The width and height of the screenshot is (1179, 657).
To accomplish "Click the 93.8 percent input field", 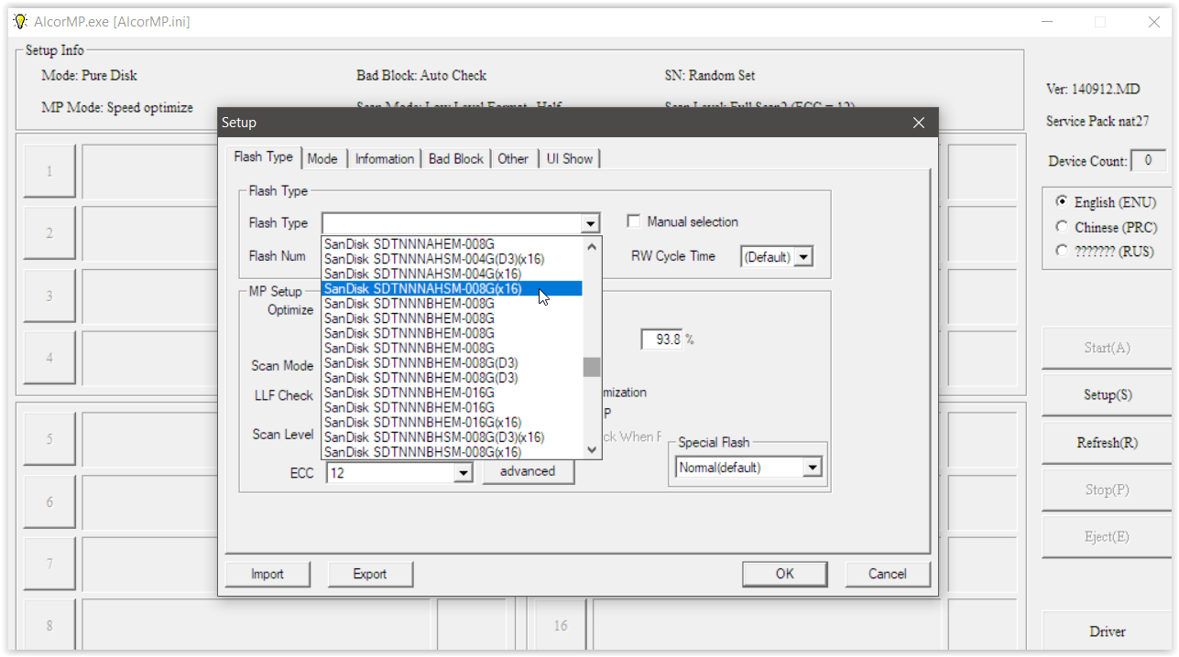I will point(661,339).
